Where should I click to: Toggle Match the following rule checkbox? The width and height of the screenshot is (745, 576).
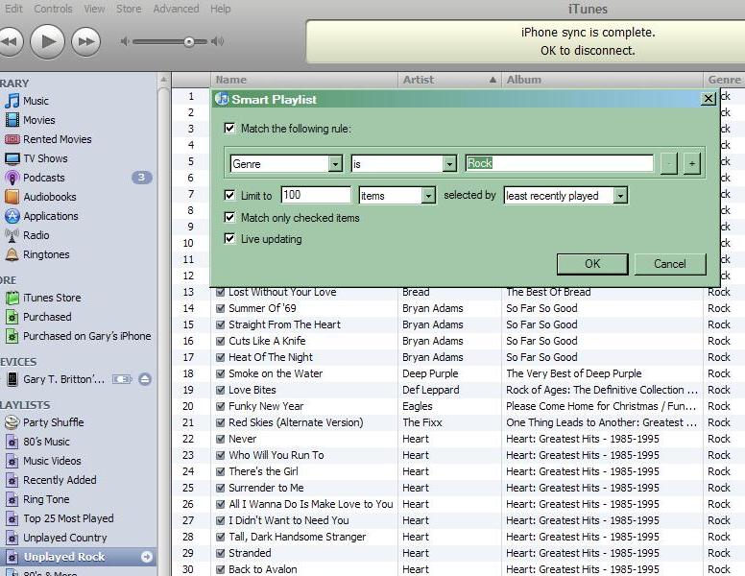click(x=229, y=129)
